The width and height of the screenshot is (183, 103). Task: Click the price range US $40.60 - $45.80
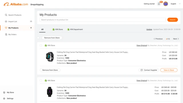[x=169, y=87]
